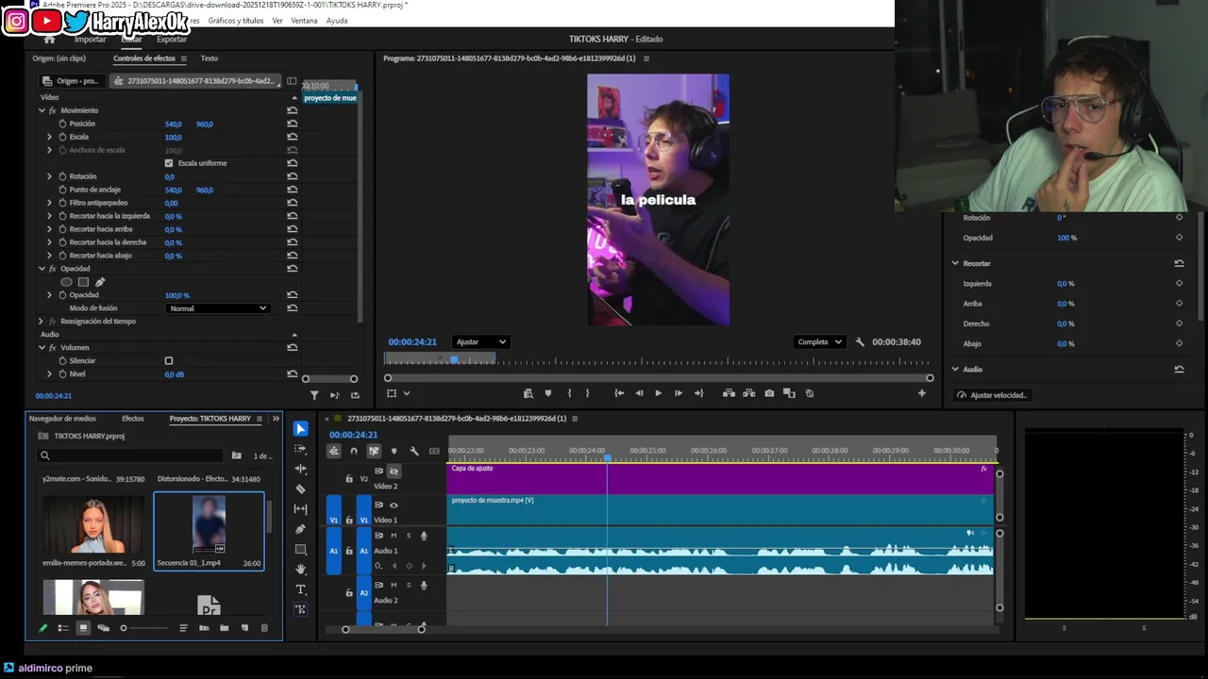Toggle snap magnet in timeline

click(x=354, y=451)
